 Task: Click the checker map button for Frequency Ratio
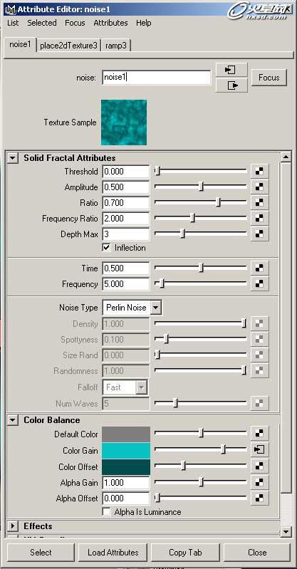point(259,219)
